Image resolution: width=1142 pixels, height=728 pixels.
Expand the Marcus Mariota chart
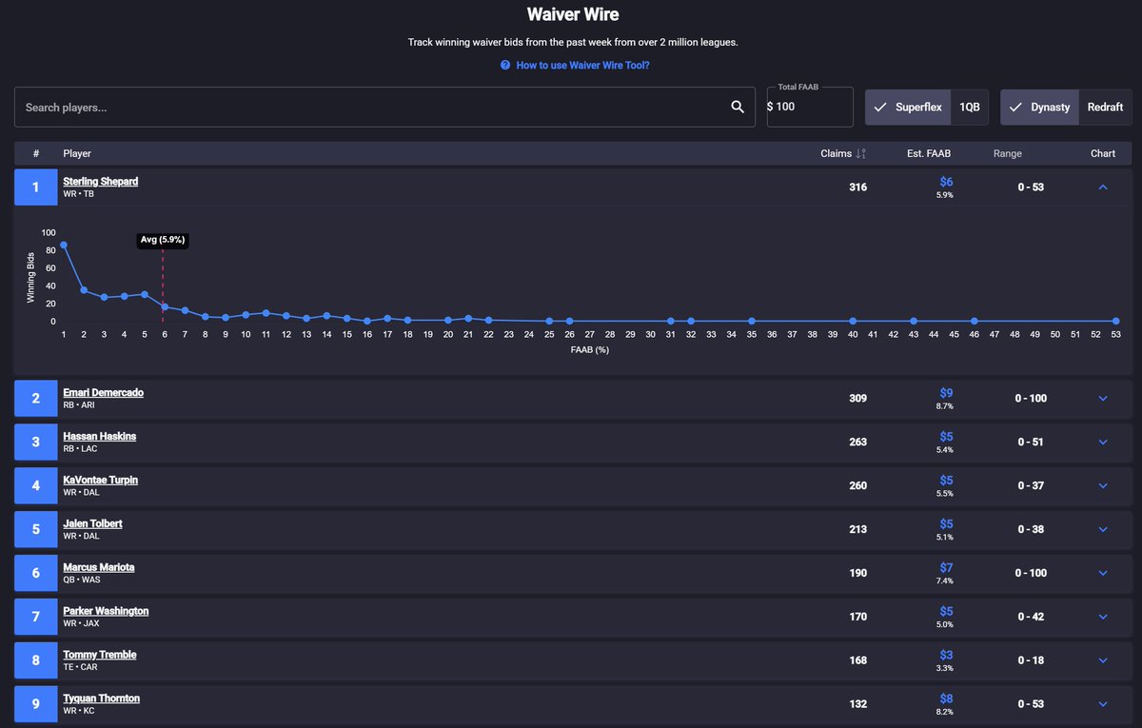coord(1103,574)
